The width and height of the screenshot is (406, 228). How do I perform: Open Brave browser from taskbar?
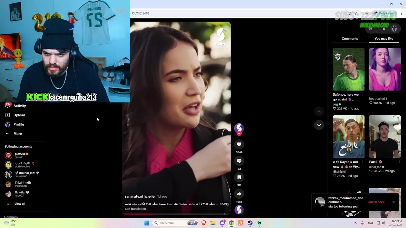tap(204, 223)
